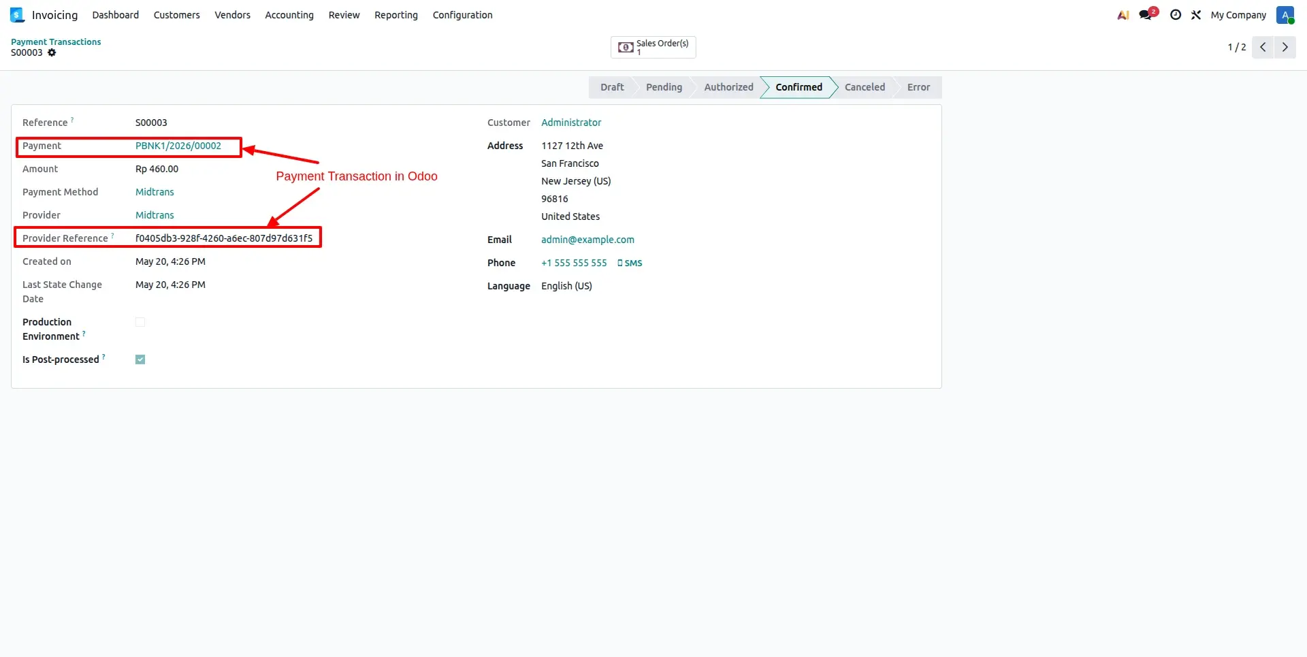Go back to Payment Transactions breadcrumb
1307x657 pixels.
pyautogui.click(x=56, y=42)
